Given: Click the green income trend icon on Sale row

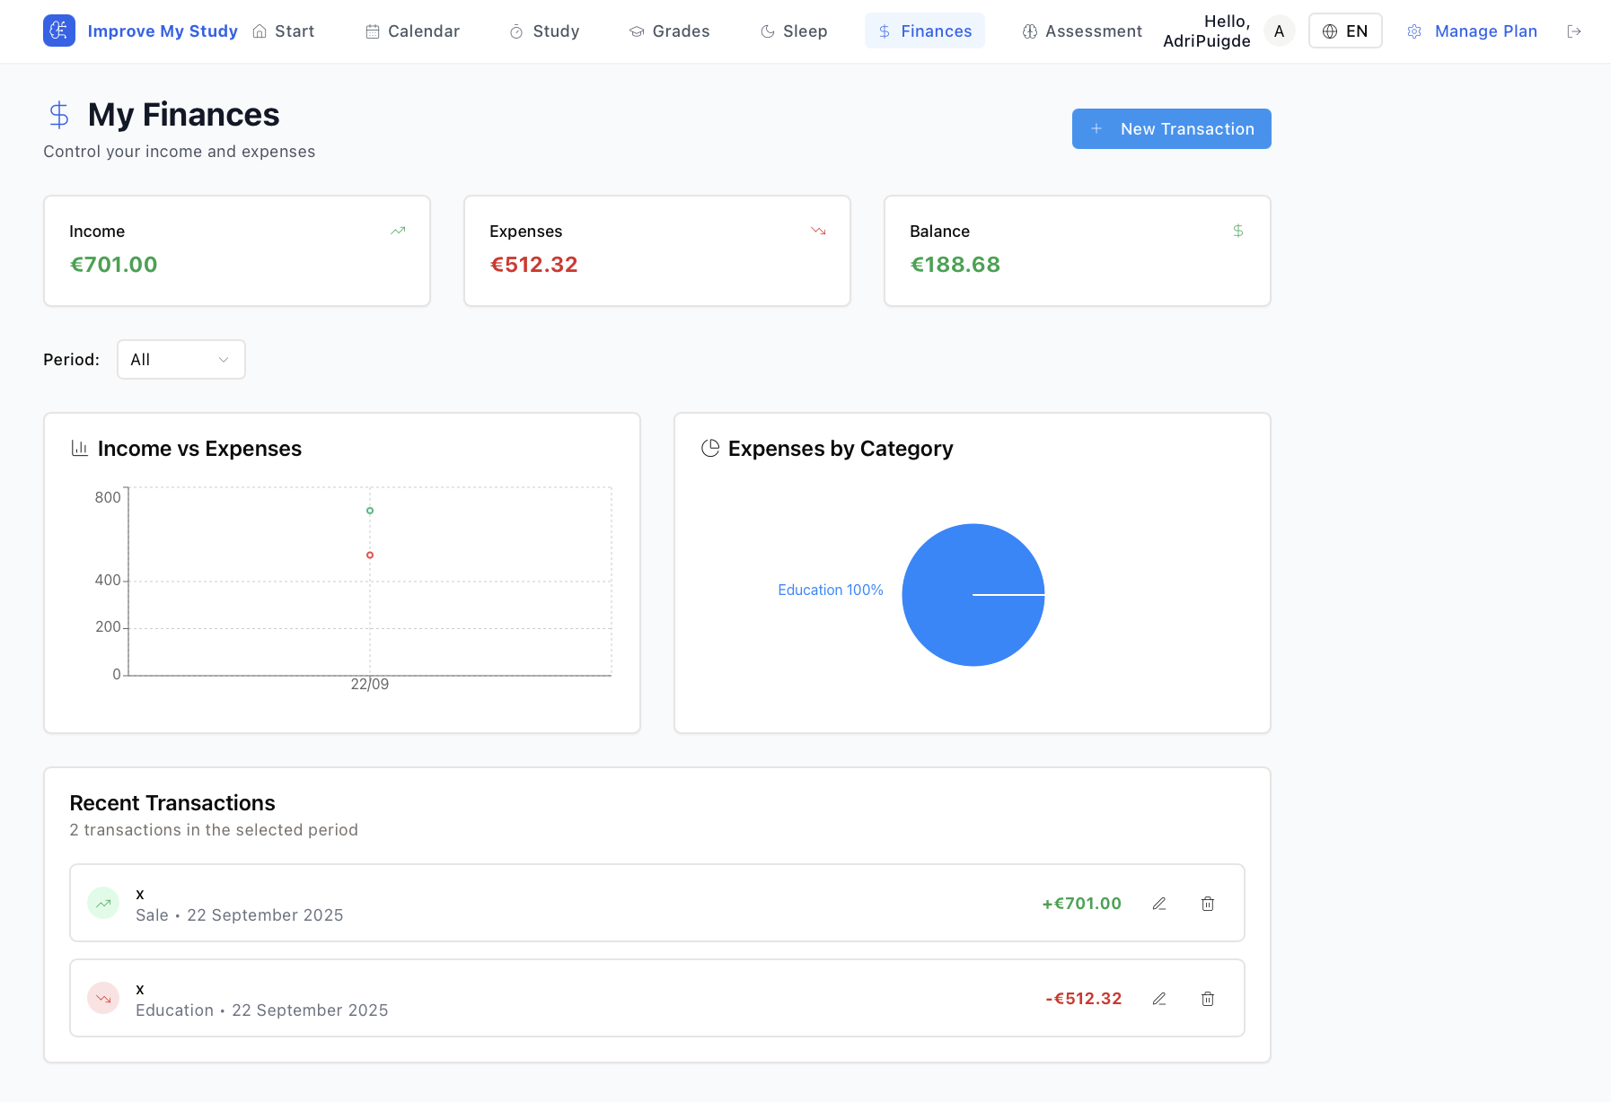Looking at the screenshot, I should tap(103, 903).
